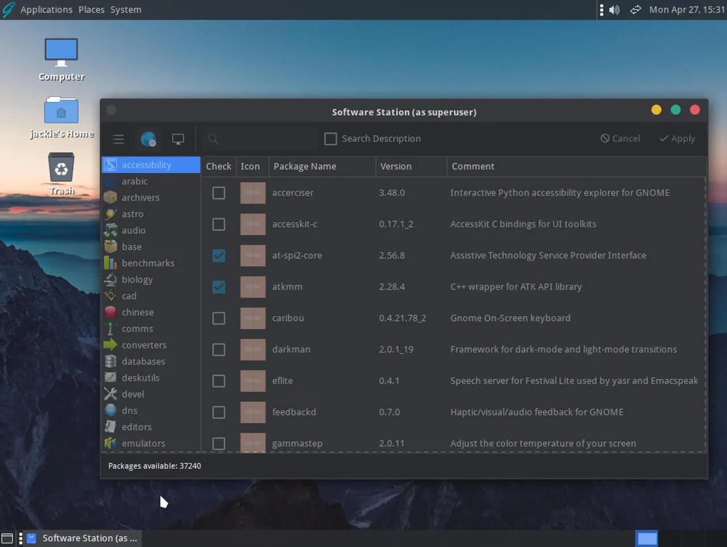Select the accessibility category in the sidebar
Screen dimensions: 727x547
pos(151,165)
